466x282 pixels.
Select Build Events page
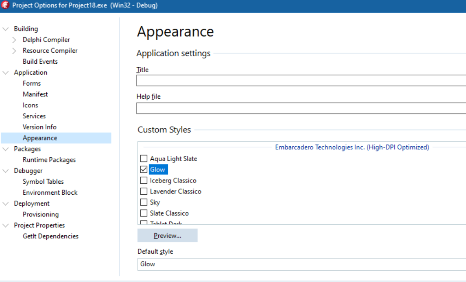[40, 62]
